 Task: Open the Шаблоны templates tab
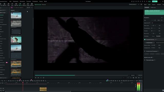pyautogui.click(x=32, y=4)
